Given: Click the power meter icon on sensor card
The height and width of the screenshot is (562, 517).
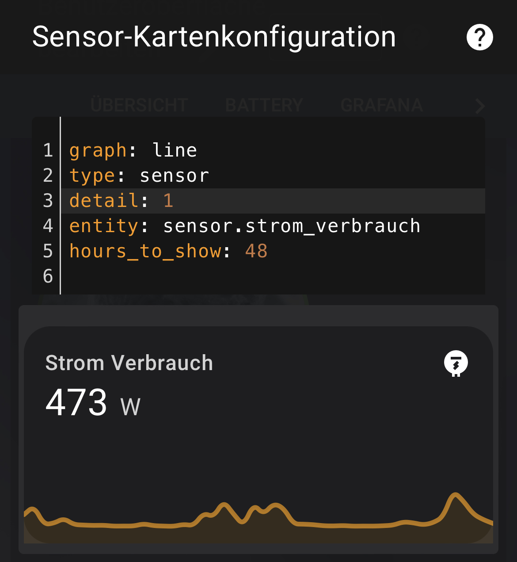Looking at the screenshot, I should pos(456,363).
